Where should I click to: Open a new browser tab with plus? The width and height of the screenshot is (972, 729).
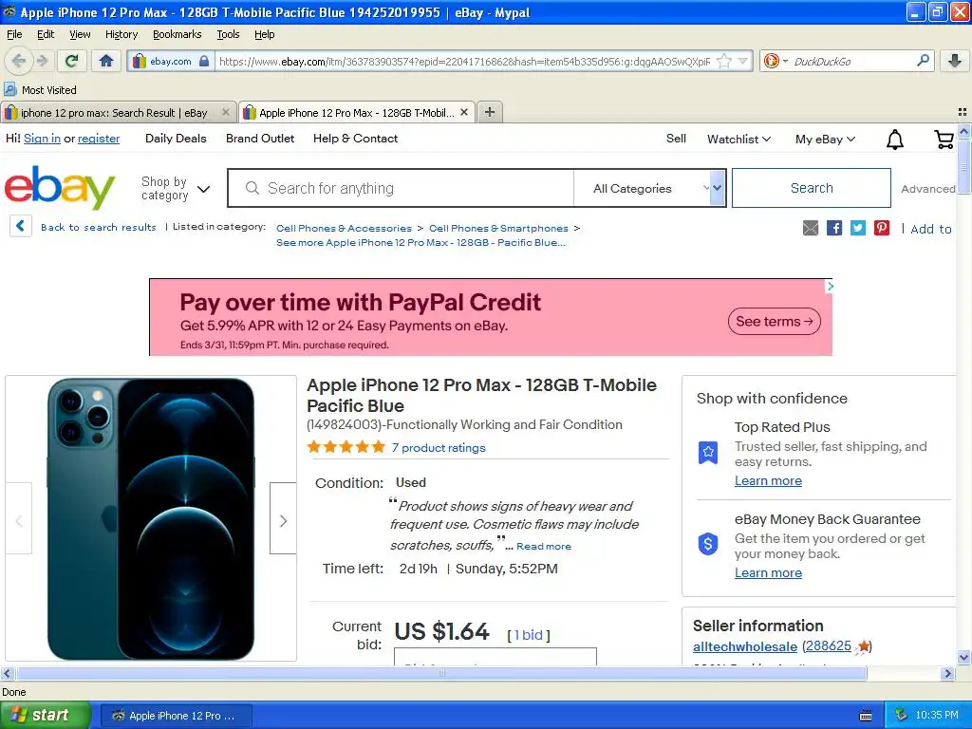point(490,112)
